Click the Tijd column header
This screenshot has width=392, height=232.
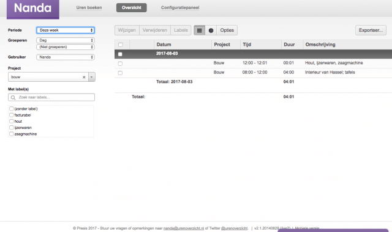(247, 45)
